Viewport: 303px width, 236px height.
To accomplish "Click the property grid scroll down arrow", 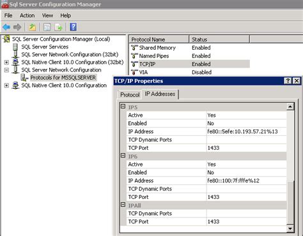I will pos(290,228).
